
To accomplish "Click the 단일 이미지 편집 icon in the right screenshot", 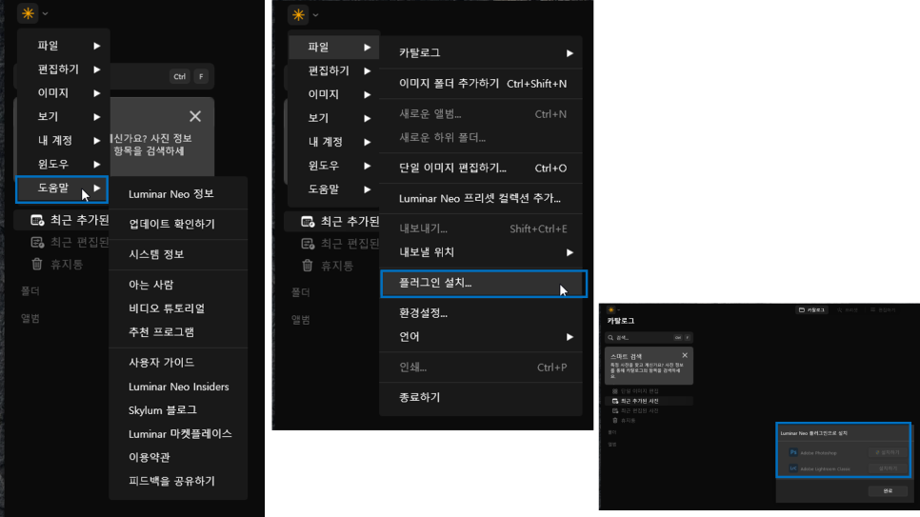I will pos(615,390).
